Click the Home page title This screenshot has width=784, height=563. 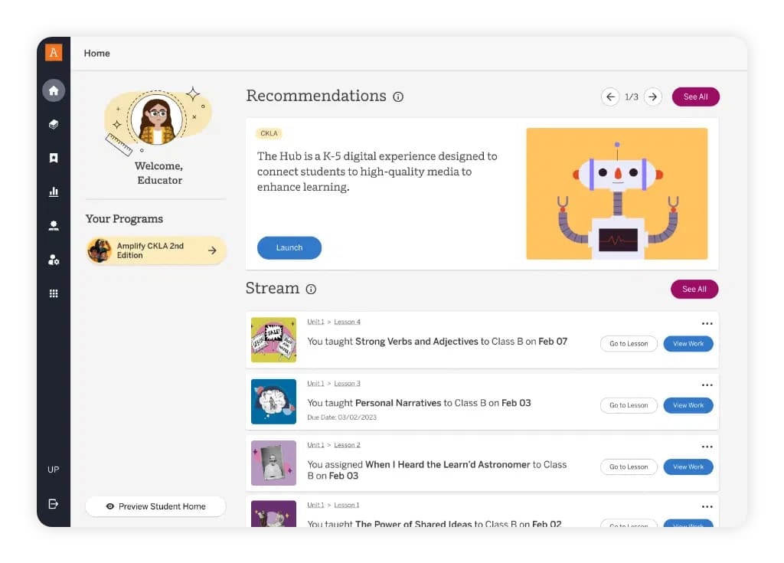click(x=97, y=53)
